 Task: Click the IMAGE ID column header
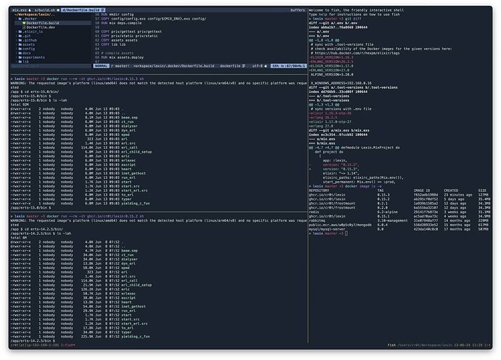422,191
